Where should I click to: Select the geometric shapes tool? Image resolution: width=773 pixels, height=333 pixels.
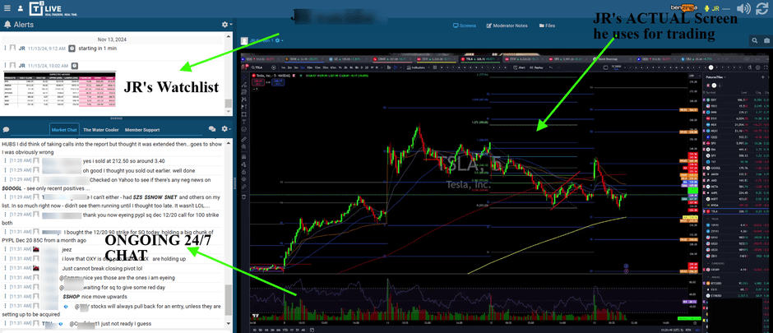point(244,114)
